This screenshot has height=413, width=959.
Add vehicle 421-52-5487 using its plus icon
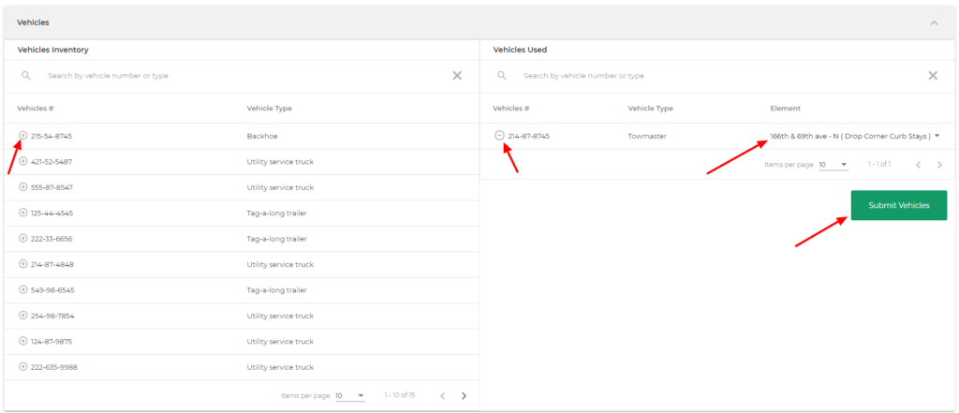[23, 161]
